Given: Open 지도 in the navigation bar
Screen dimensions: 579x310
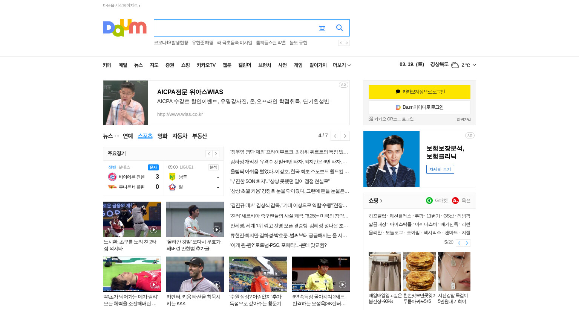Looking at the screenshot, I should 154,65.
